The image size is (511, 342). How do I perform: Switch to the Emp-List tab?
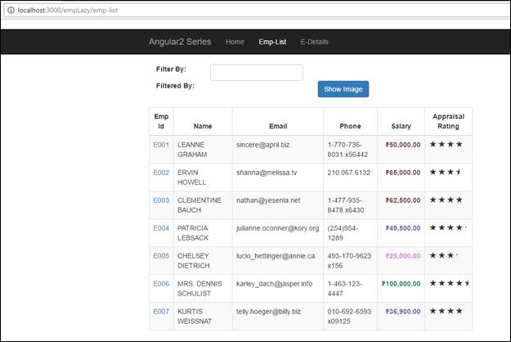click(x=272, y=42)
